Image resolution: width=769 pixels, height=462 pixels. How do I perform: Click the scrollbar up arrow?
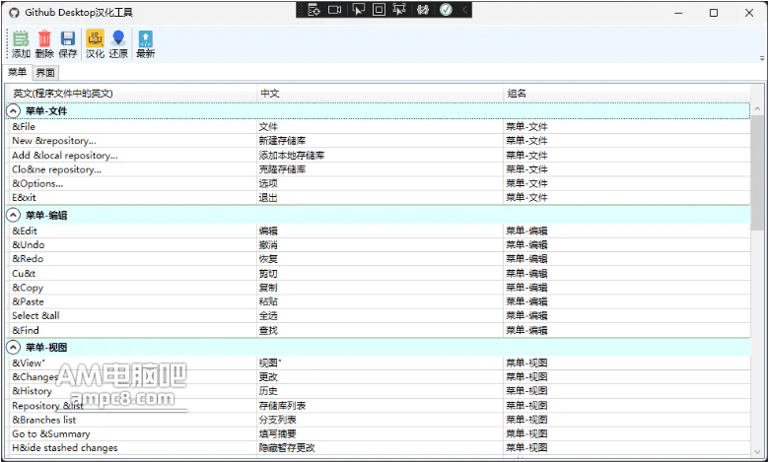click(x=757, y=108)
